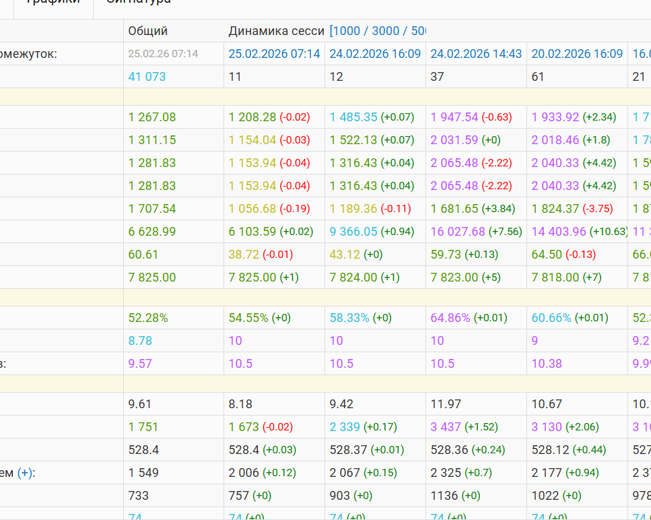The image size is (651, 520).
Task: Click the Динамика сесси header label
Action: (x=276, y=31)
